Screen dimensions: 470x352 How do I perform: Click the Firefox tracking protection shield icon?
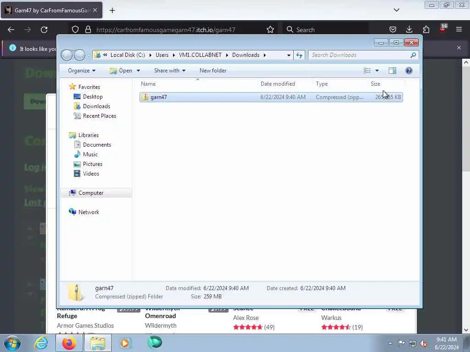(75, 30)
